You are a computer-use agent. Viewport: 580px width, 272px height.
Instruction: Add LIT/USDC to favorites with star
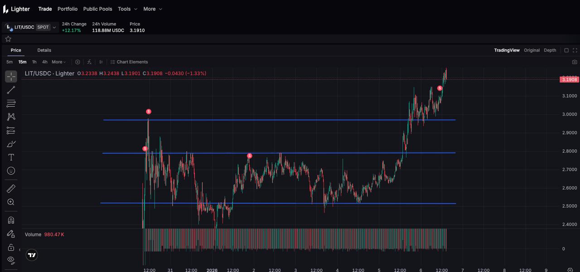[x=8, y=39]
